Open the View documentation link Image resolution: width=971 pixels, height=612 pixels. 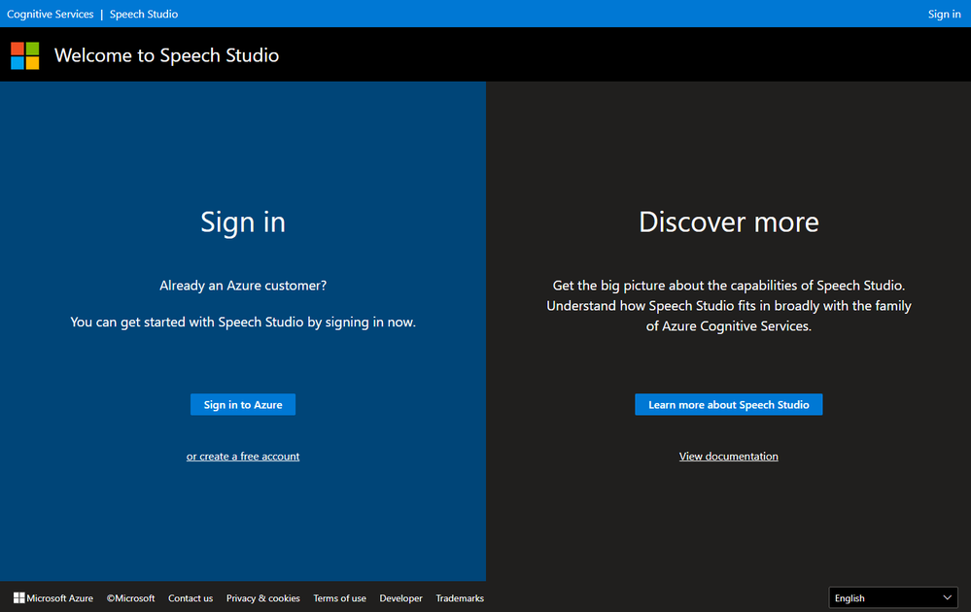pyautogui.click(x=728, y=456)
